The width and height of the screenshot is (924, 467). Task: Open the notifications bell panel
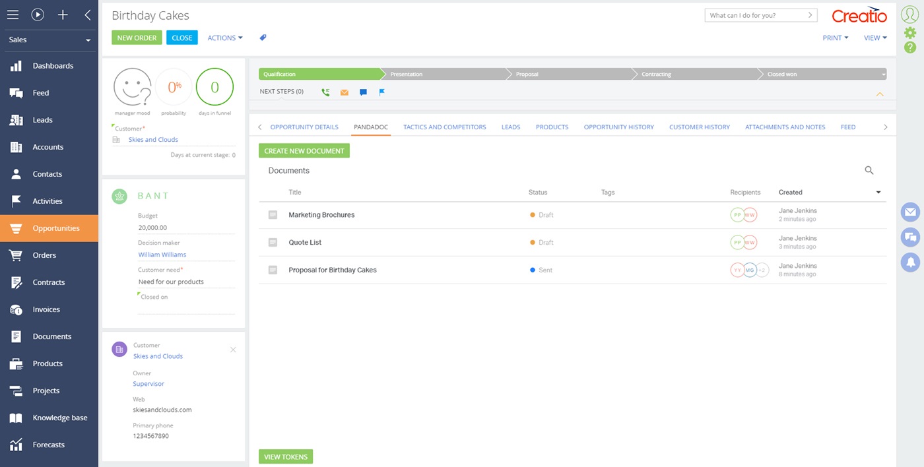[910, 263]
